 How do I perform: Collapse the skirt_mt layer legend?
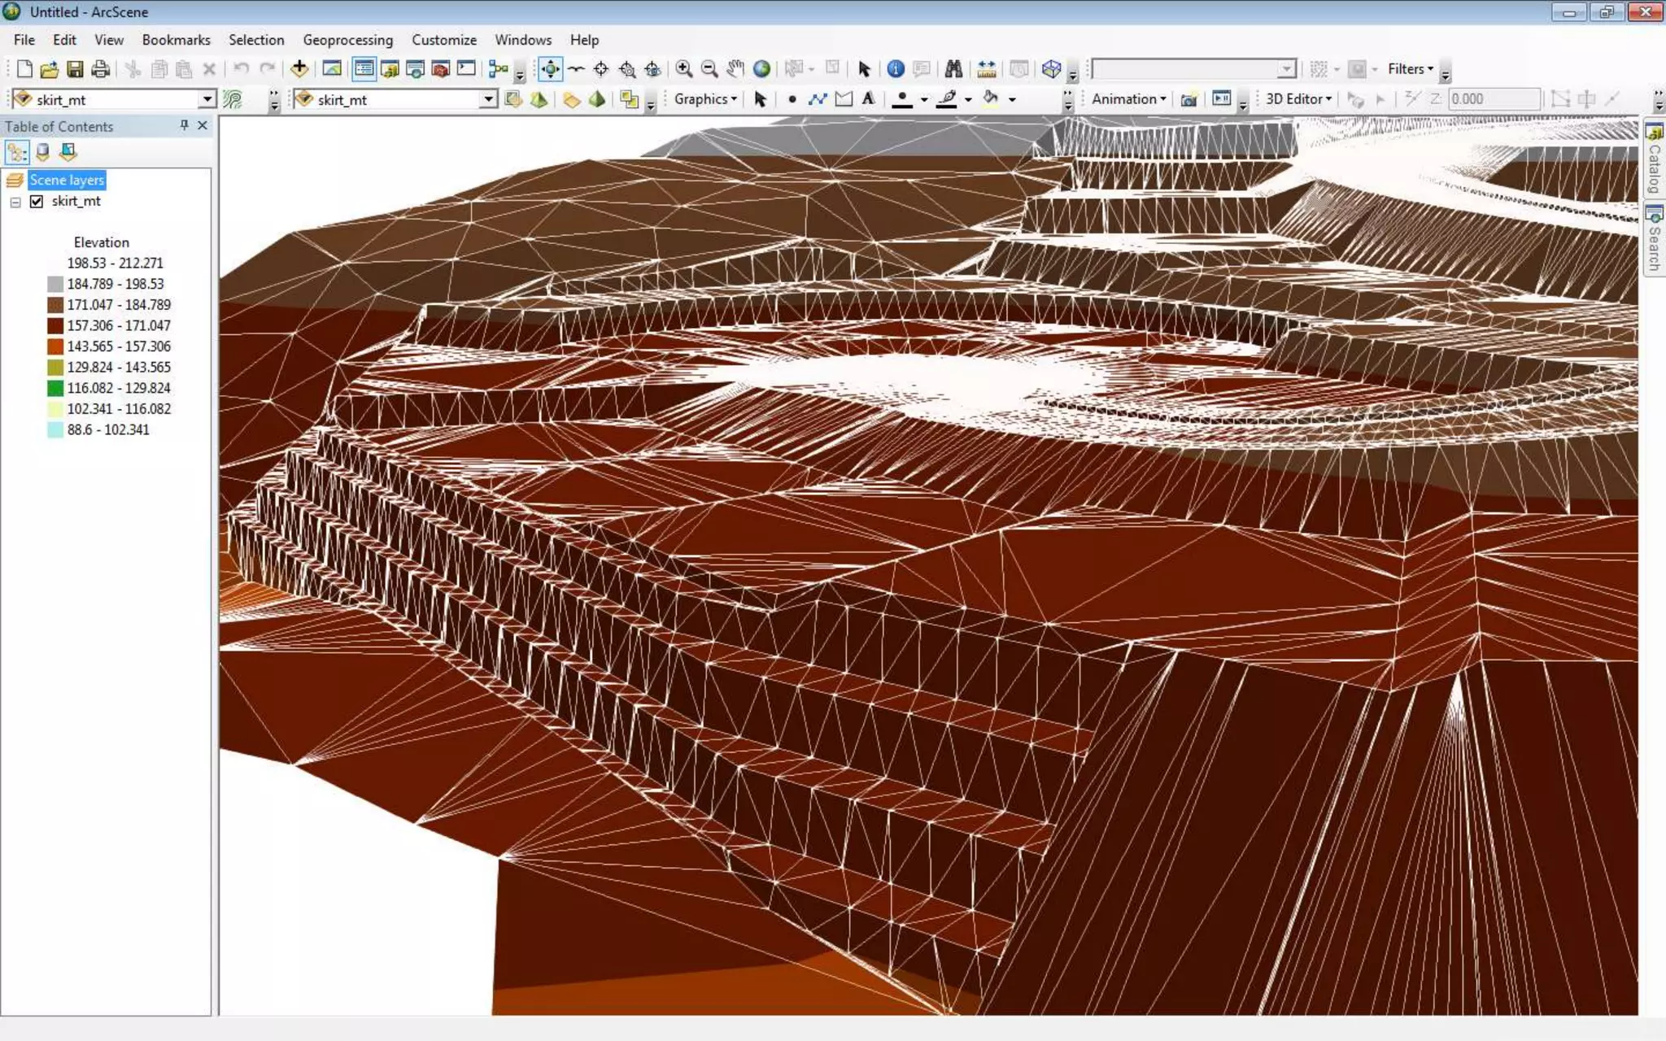point(15,202)
